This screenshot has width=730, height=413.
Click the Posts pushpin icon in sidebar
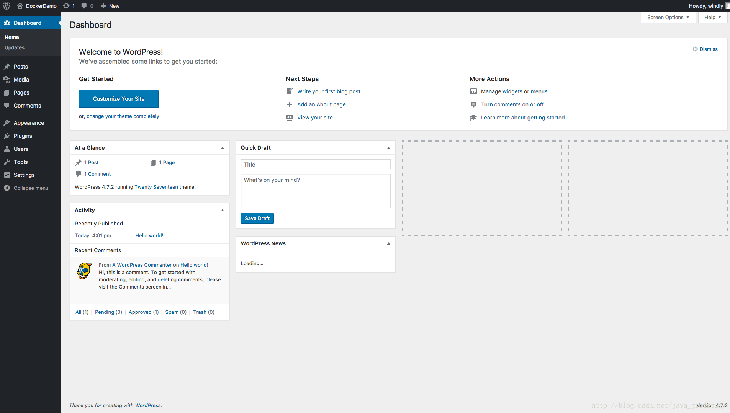pos(7,67)
